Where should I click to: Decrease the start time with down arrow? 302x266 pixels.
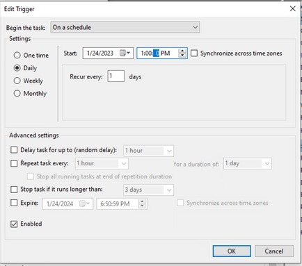[x=182, y=56]
